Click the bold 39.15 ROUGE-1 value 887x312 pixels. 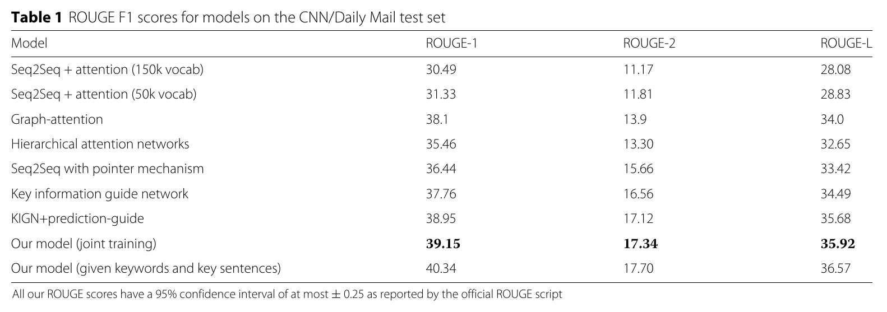444,244
